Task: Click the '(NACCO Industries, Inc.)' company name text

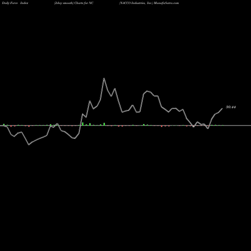Action: 136,3
